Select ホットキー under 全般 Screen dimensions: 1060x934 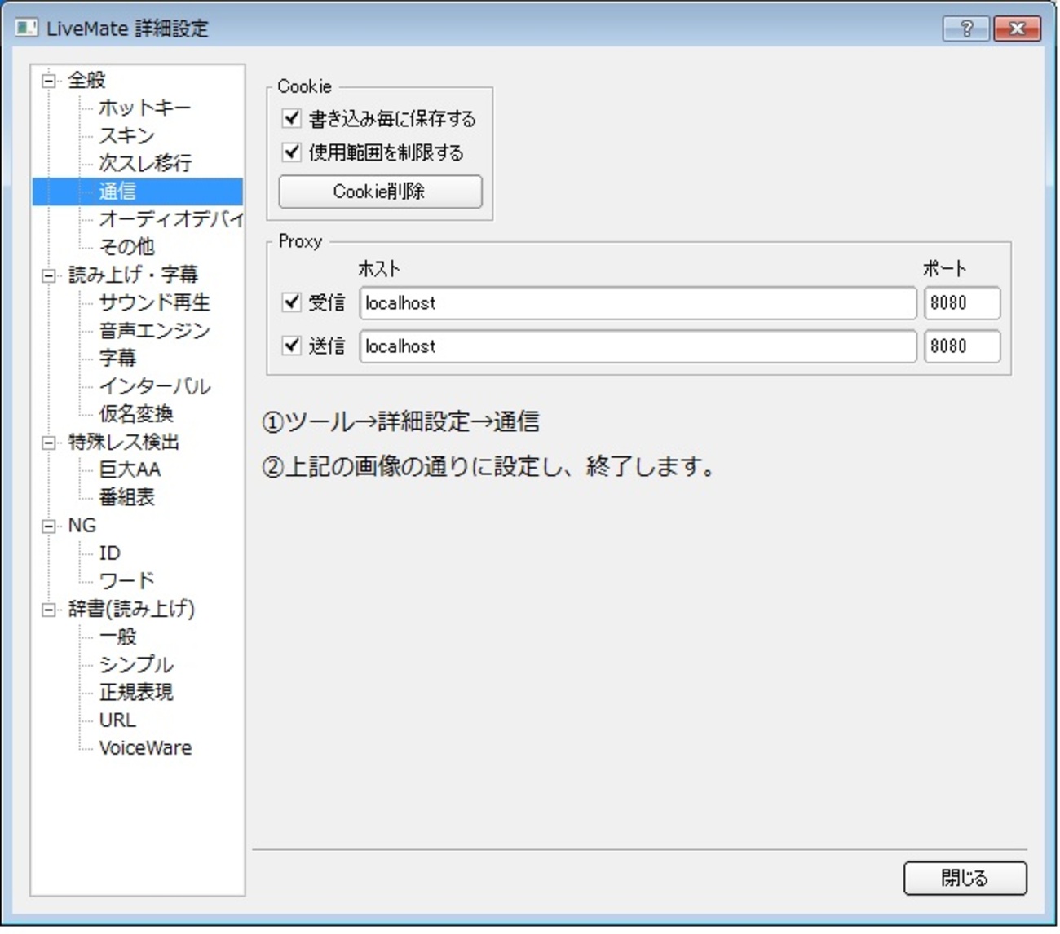click(x=144, y=107)
